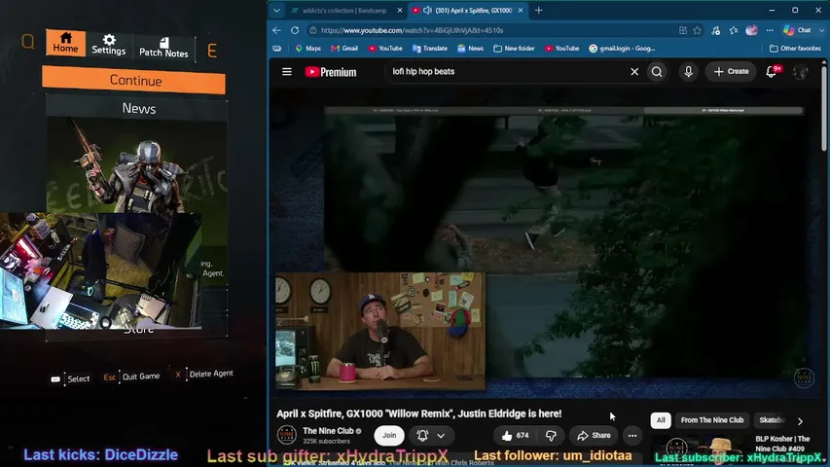Click The Nine Club channel avatar
Image resolution: width=830 pixels, height=467 pixels.
(287, 435)
